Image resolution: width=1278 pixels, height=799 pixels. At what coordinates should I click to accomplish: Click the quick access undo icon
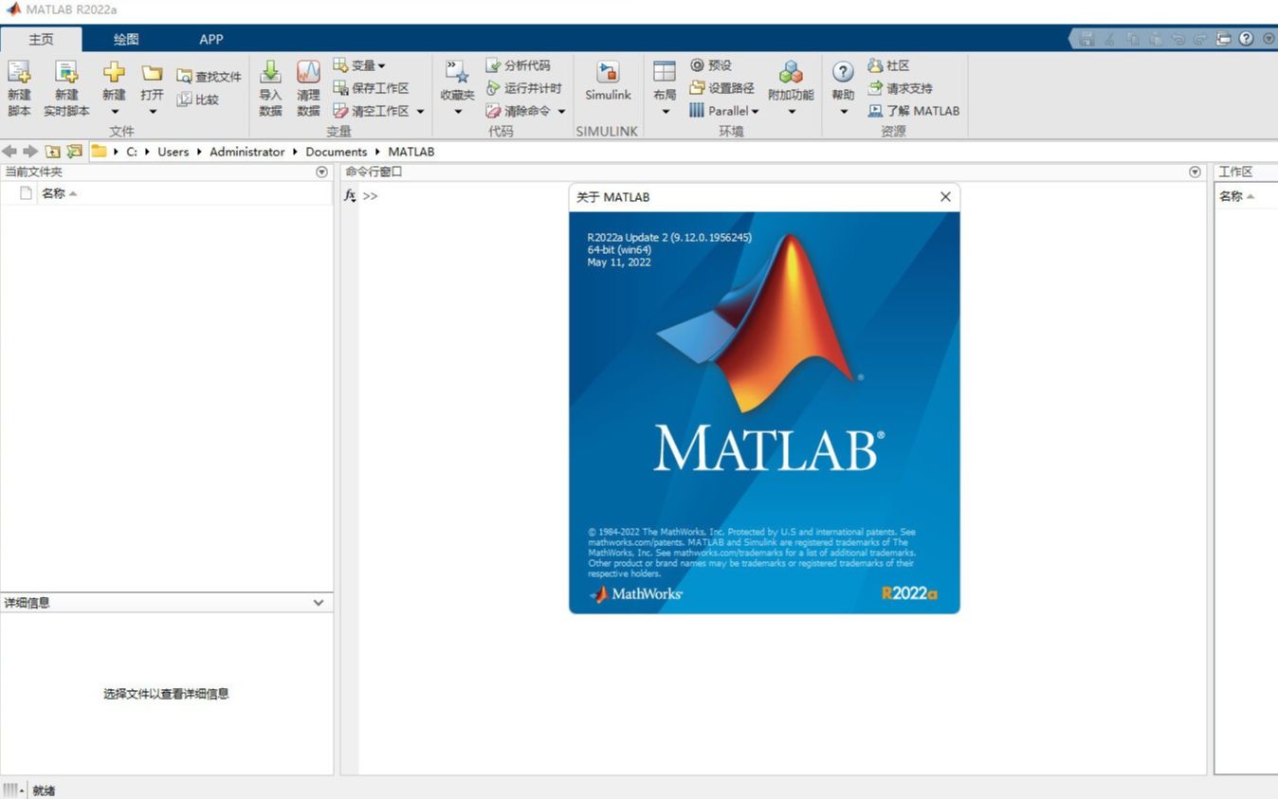coord(1178,39)
